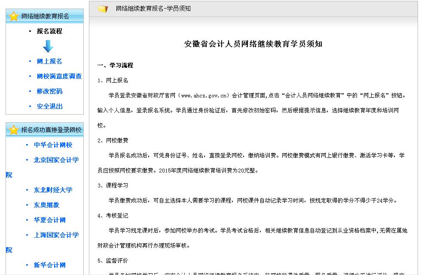Select the 修改密码 link

[x=49, y=91]
